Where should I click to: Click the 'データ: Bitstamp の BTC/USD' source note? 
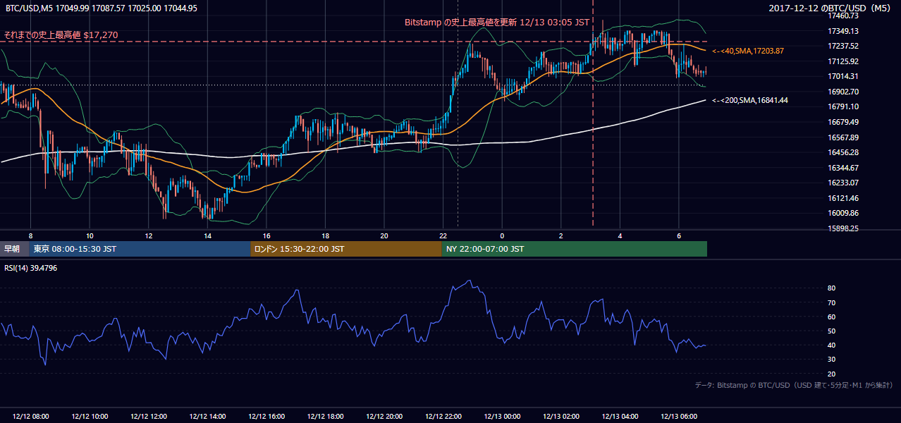[794, 386]
